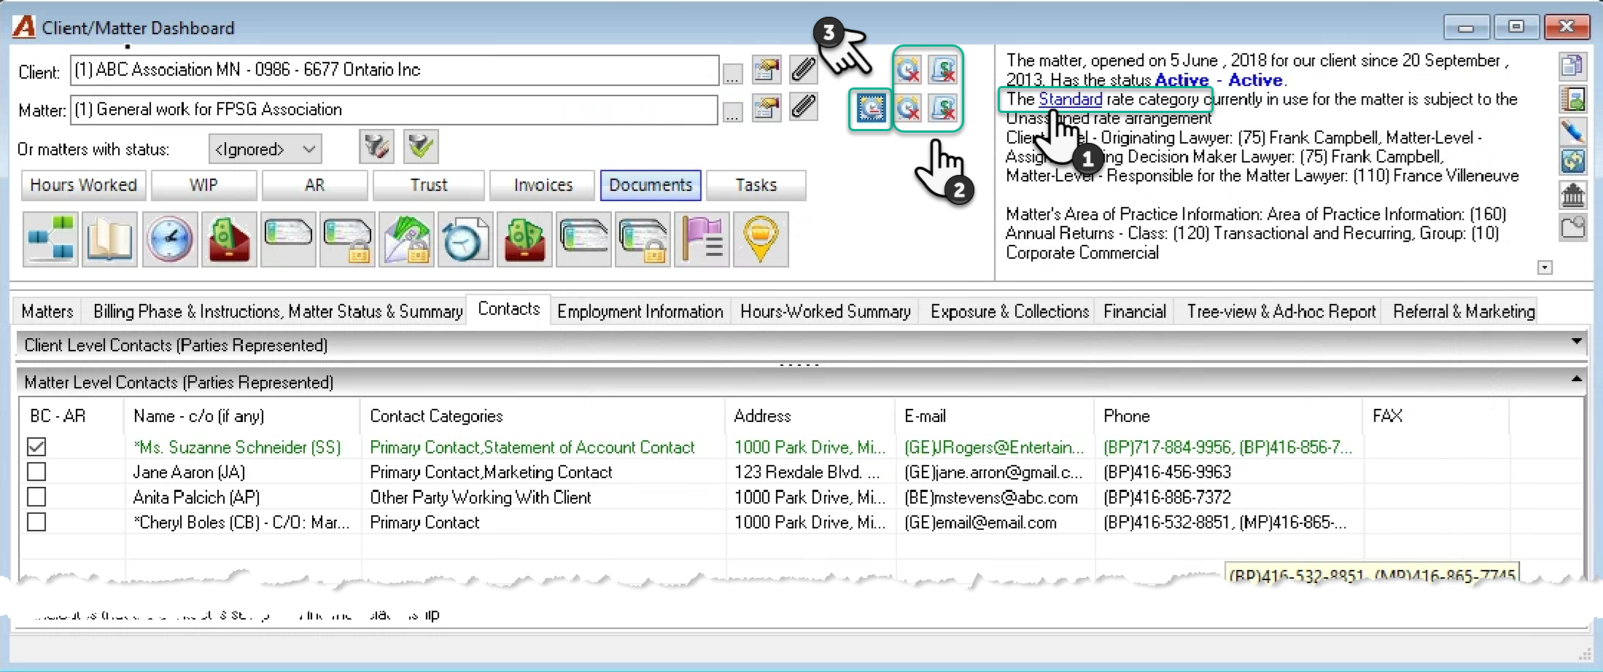Click the open book icon

109,239
